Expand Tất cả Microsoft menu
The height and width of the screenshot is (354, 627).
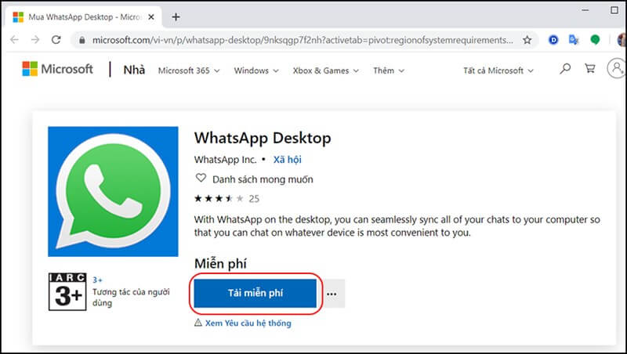click(x=498, y=70)
